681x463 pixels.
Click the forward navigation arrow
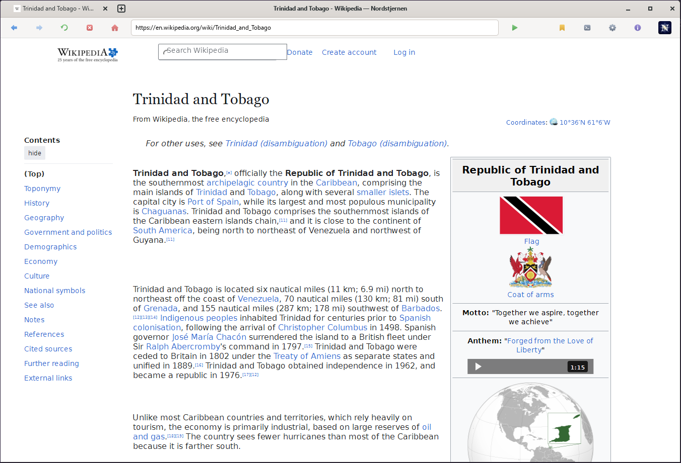[x=39, y=28]
